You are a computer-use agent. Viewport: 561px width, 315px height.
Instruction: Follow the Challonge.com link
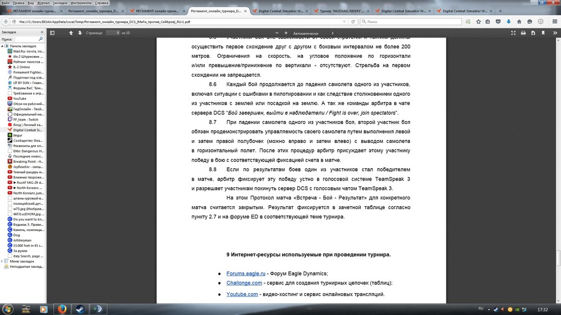pyautogui.click(x=244, y=283)
